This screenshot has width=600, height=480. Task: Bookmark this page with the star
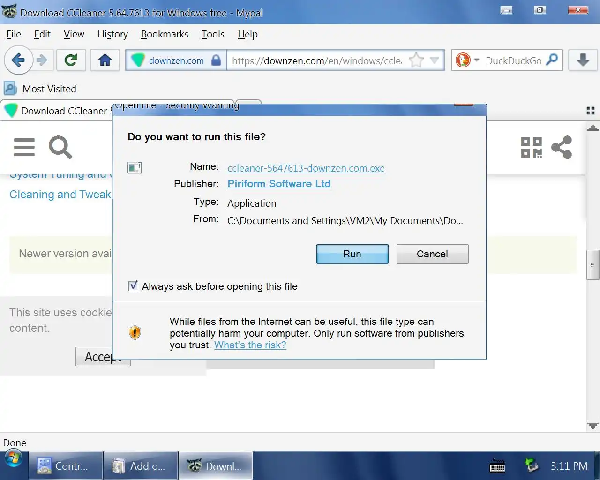click(416, 60)
